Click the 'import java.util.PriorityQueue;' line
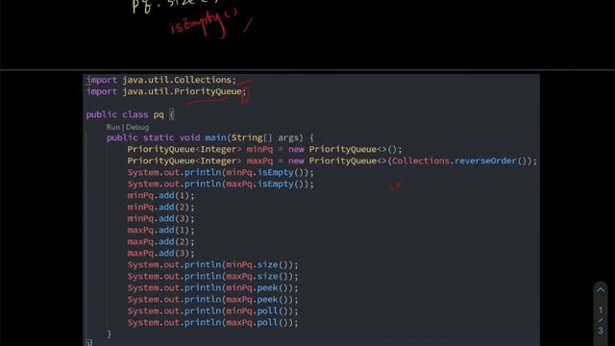 [x=166, y=91]
